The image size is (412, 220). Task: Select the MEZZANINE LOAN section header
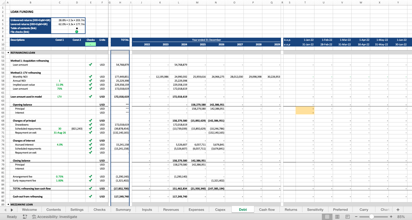(x=22, y=205)
